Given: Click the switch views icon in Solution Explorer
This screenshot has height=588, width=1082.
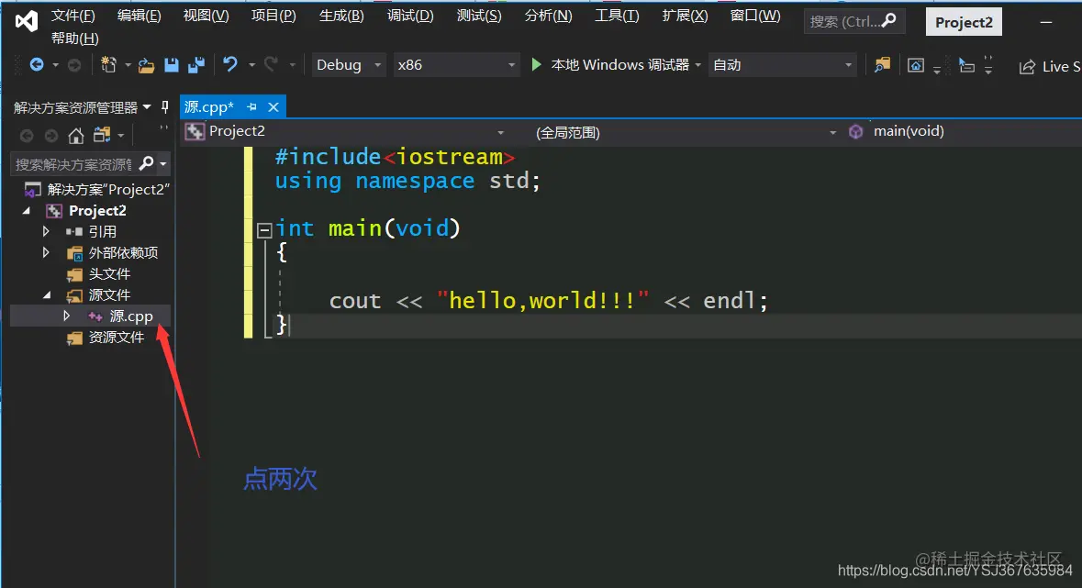Looking at the screenshot, I should click(102, 135).
